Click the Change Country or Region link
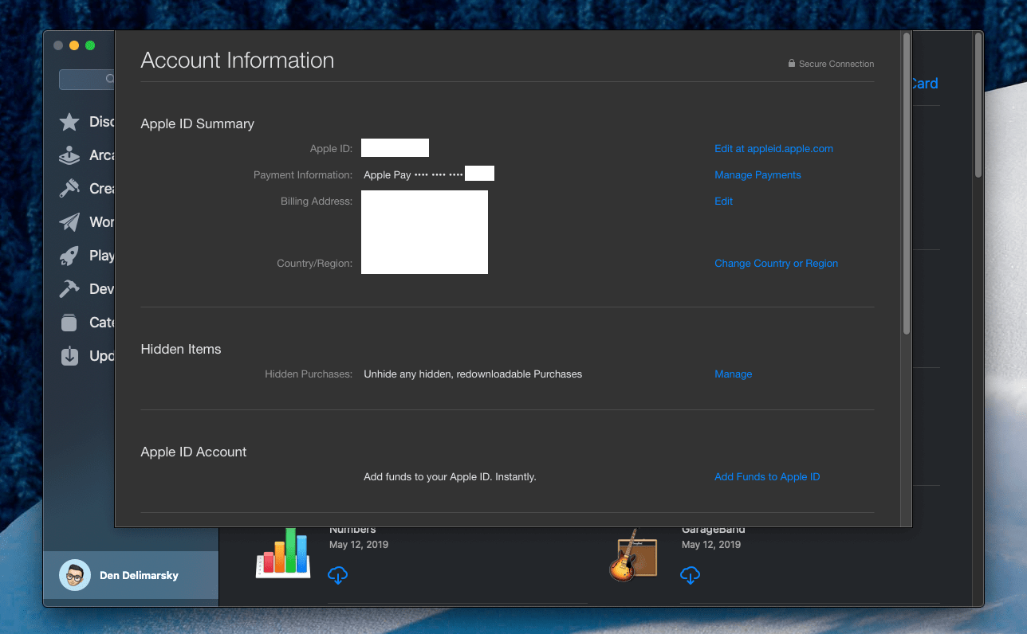This screenshot has width=1027, height=634. pyautogui.click(x=776, y=263)
